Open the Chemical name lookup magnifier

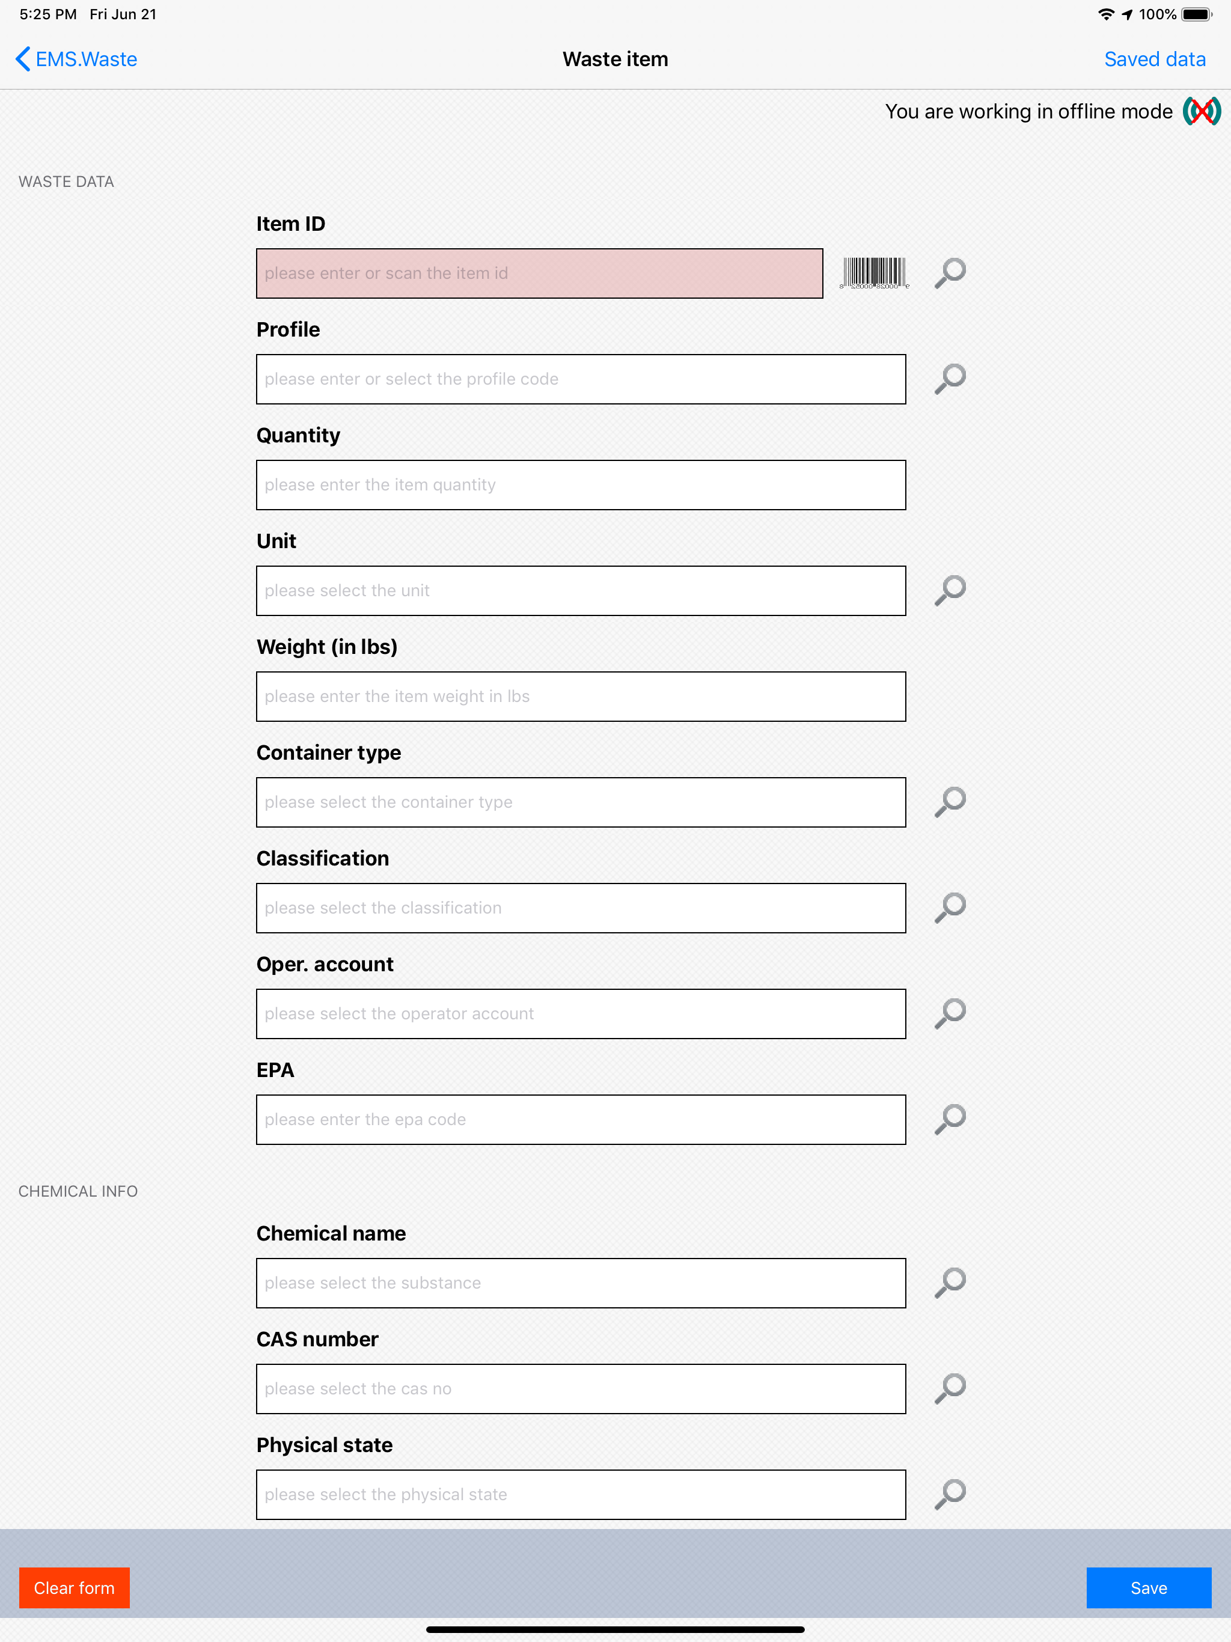coord(950,1282)
